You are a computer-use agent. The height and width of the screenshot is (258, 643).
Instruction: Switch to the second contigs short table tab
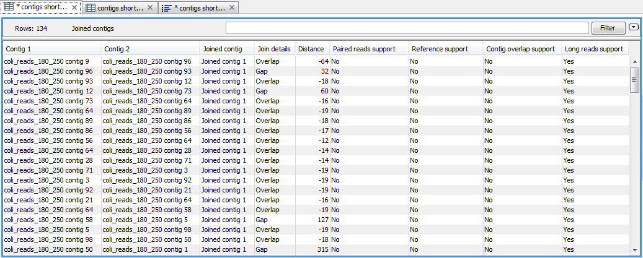pos(120,7)
